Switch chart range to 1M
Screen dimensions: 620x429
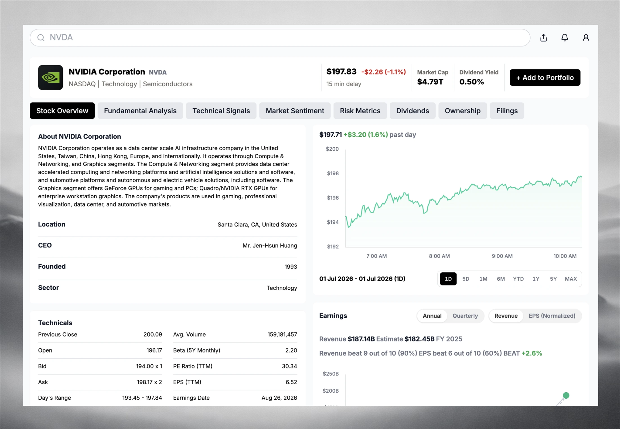[483, 279]
